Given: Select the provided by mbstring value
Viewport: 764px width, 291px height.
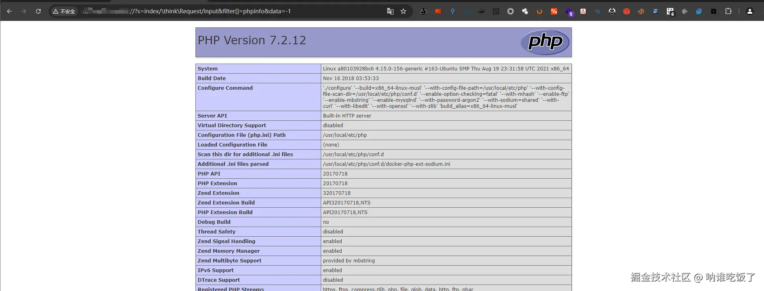Looking at the screenshot, I should [349, 261].
